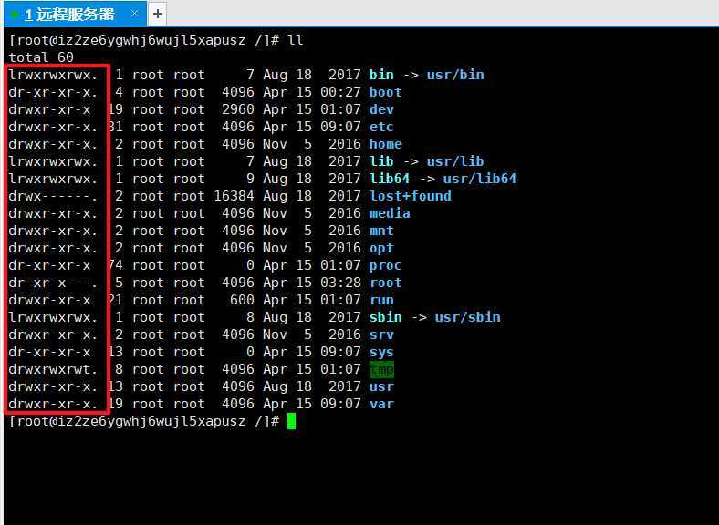Click the lib symlink name
Screen dimensions: 719x525
(381, 161)
